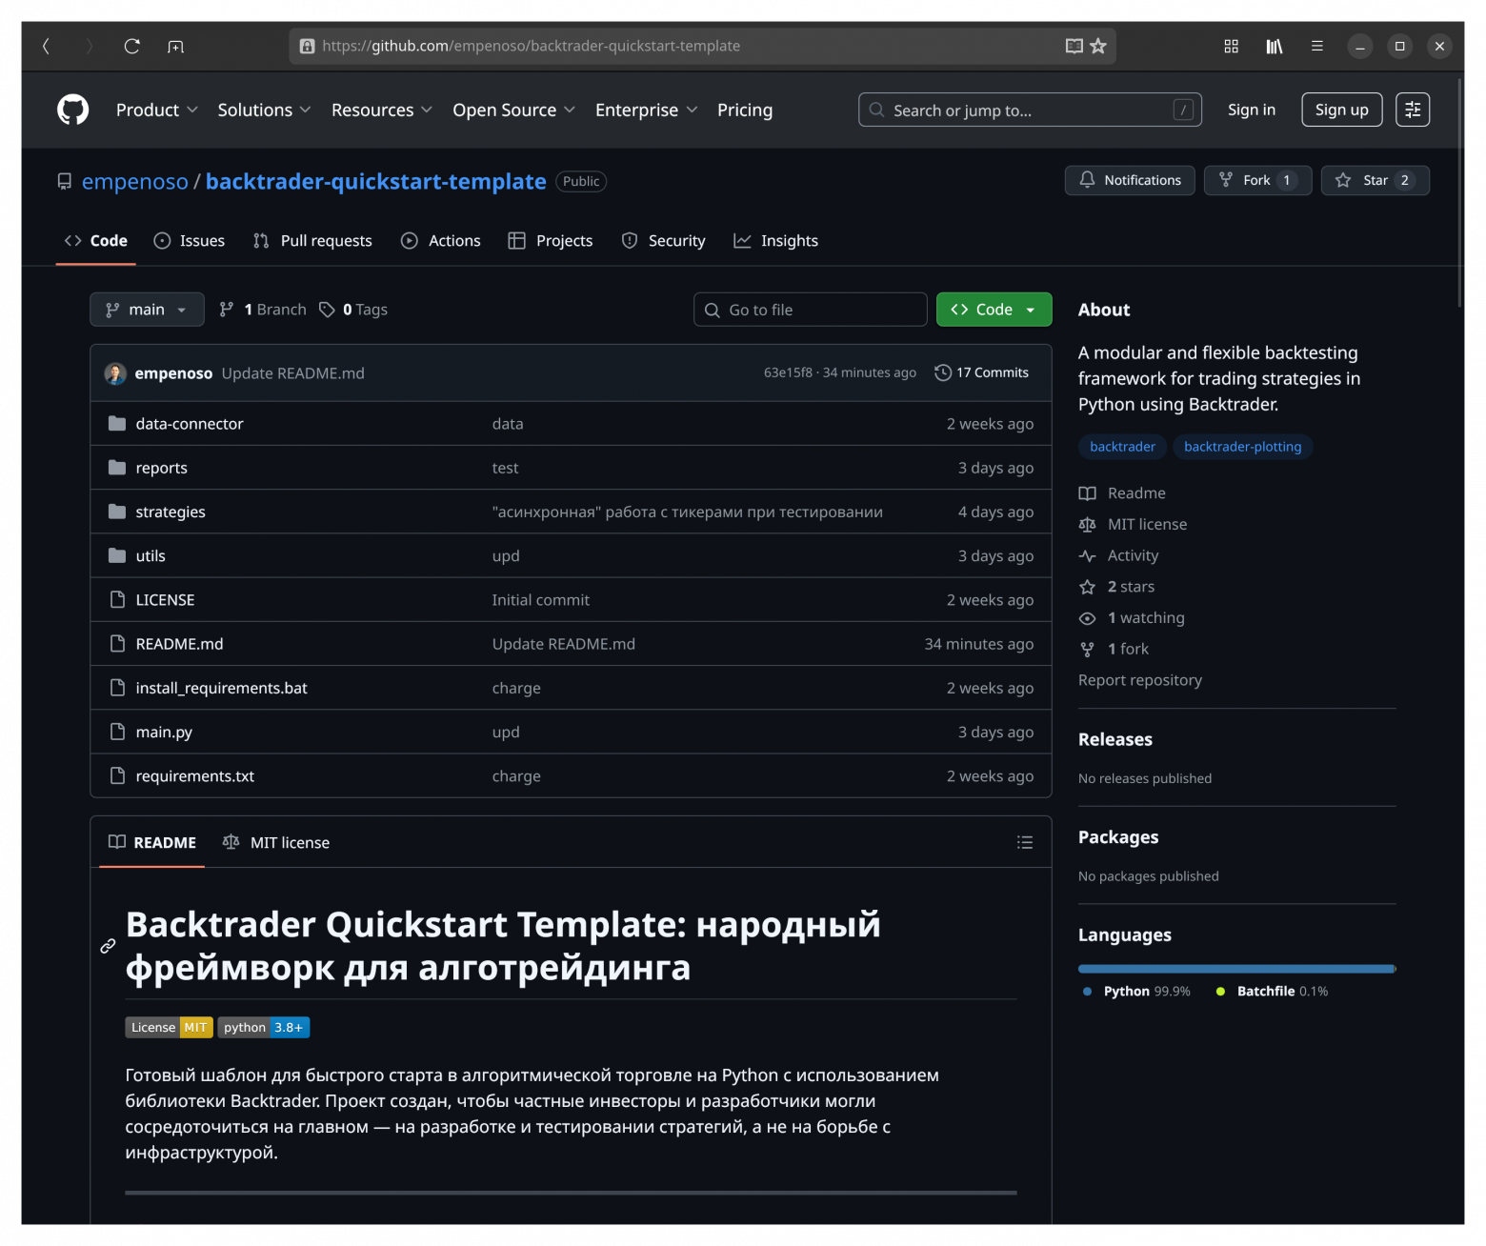Open install_requirements.bat file
1486x1246 pixels.
[222, 688]
